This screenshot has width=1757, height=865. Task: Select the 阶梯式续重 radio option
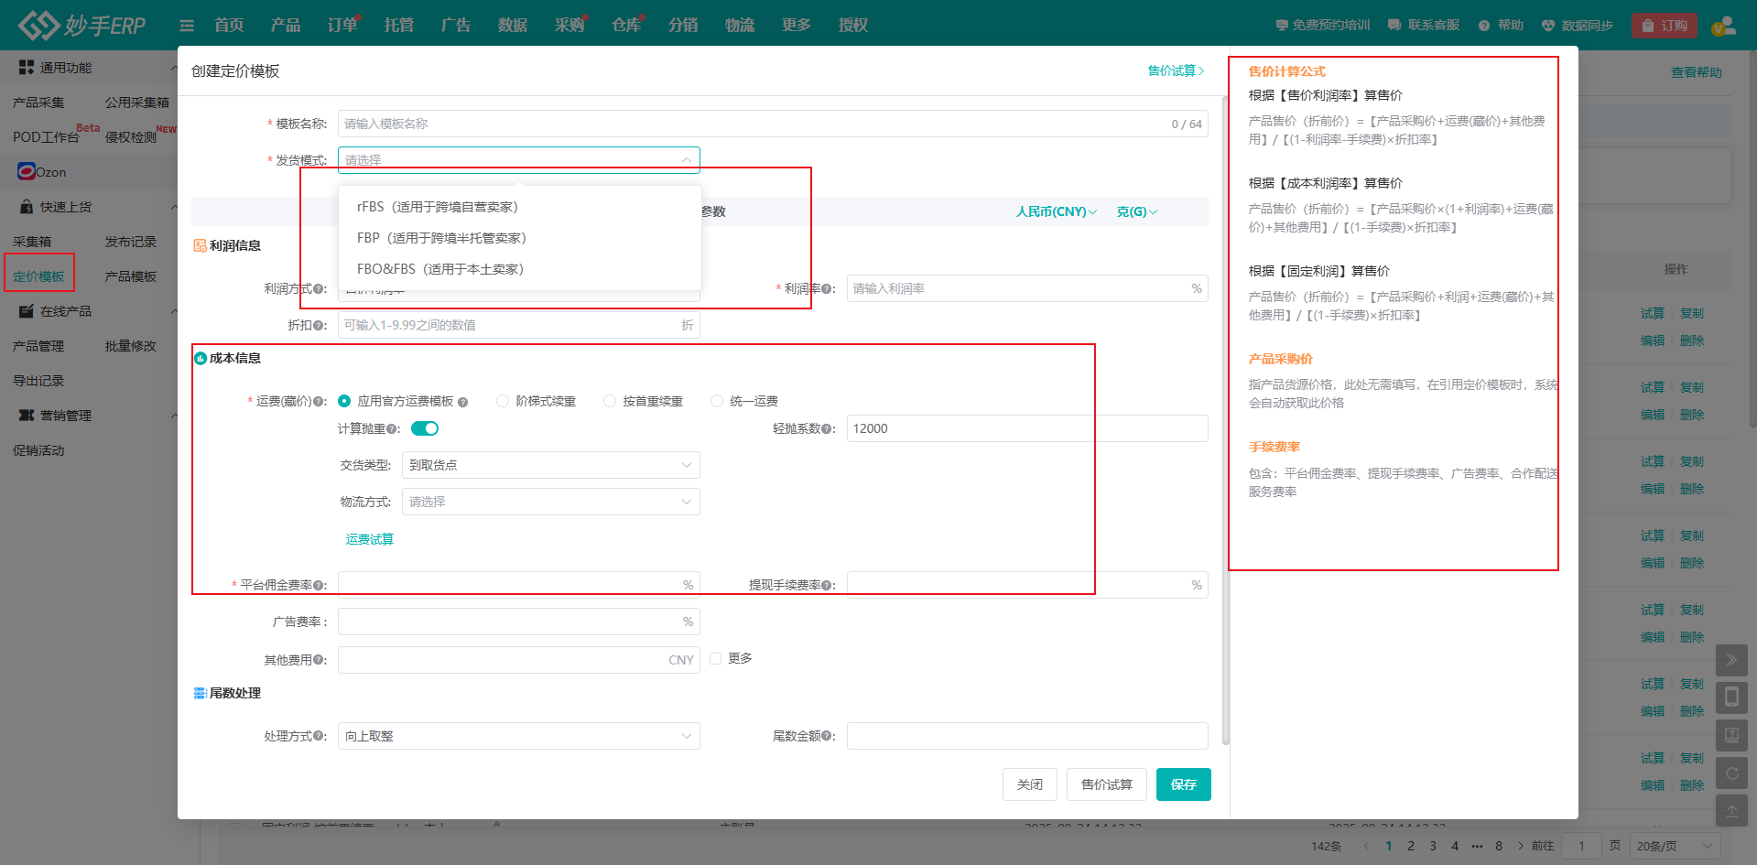503,401
